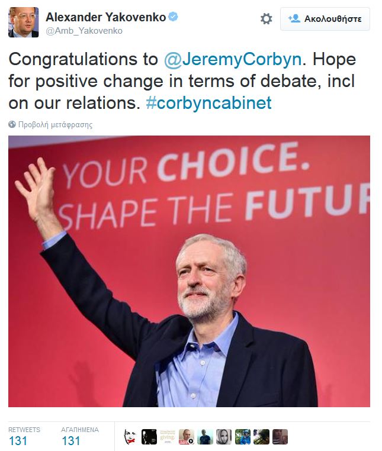Click the verified badge next to name
The width and height of the screenshot is (382, 451).
[172, 17]
